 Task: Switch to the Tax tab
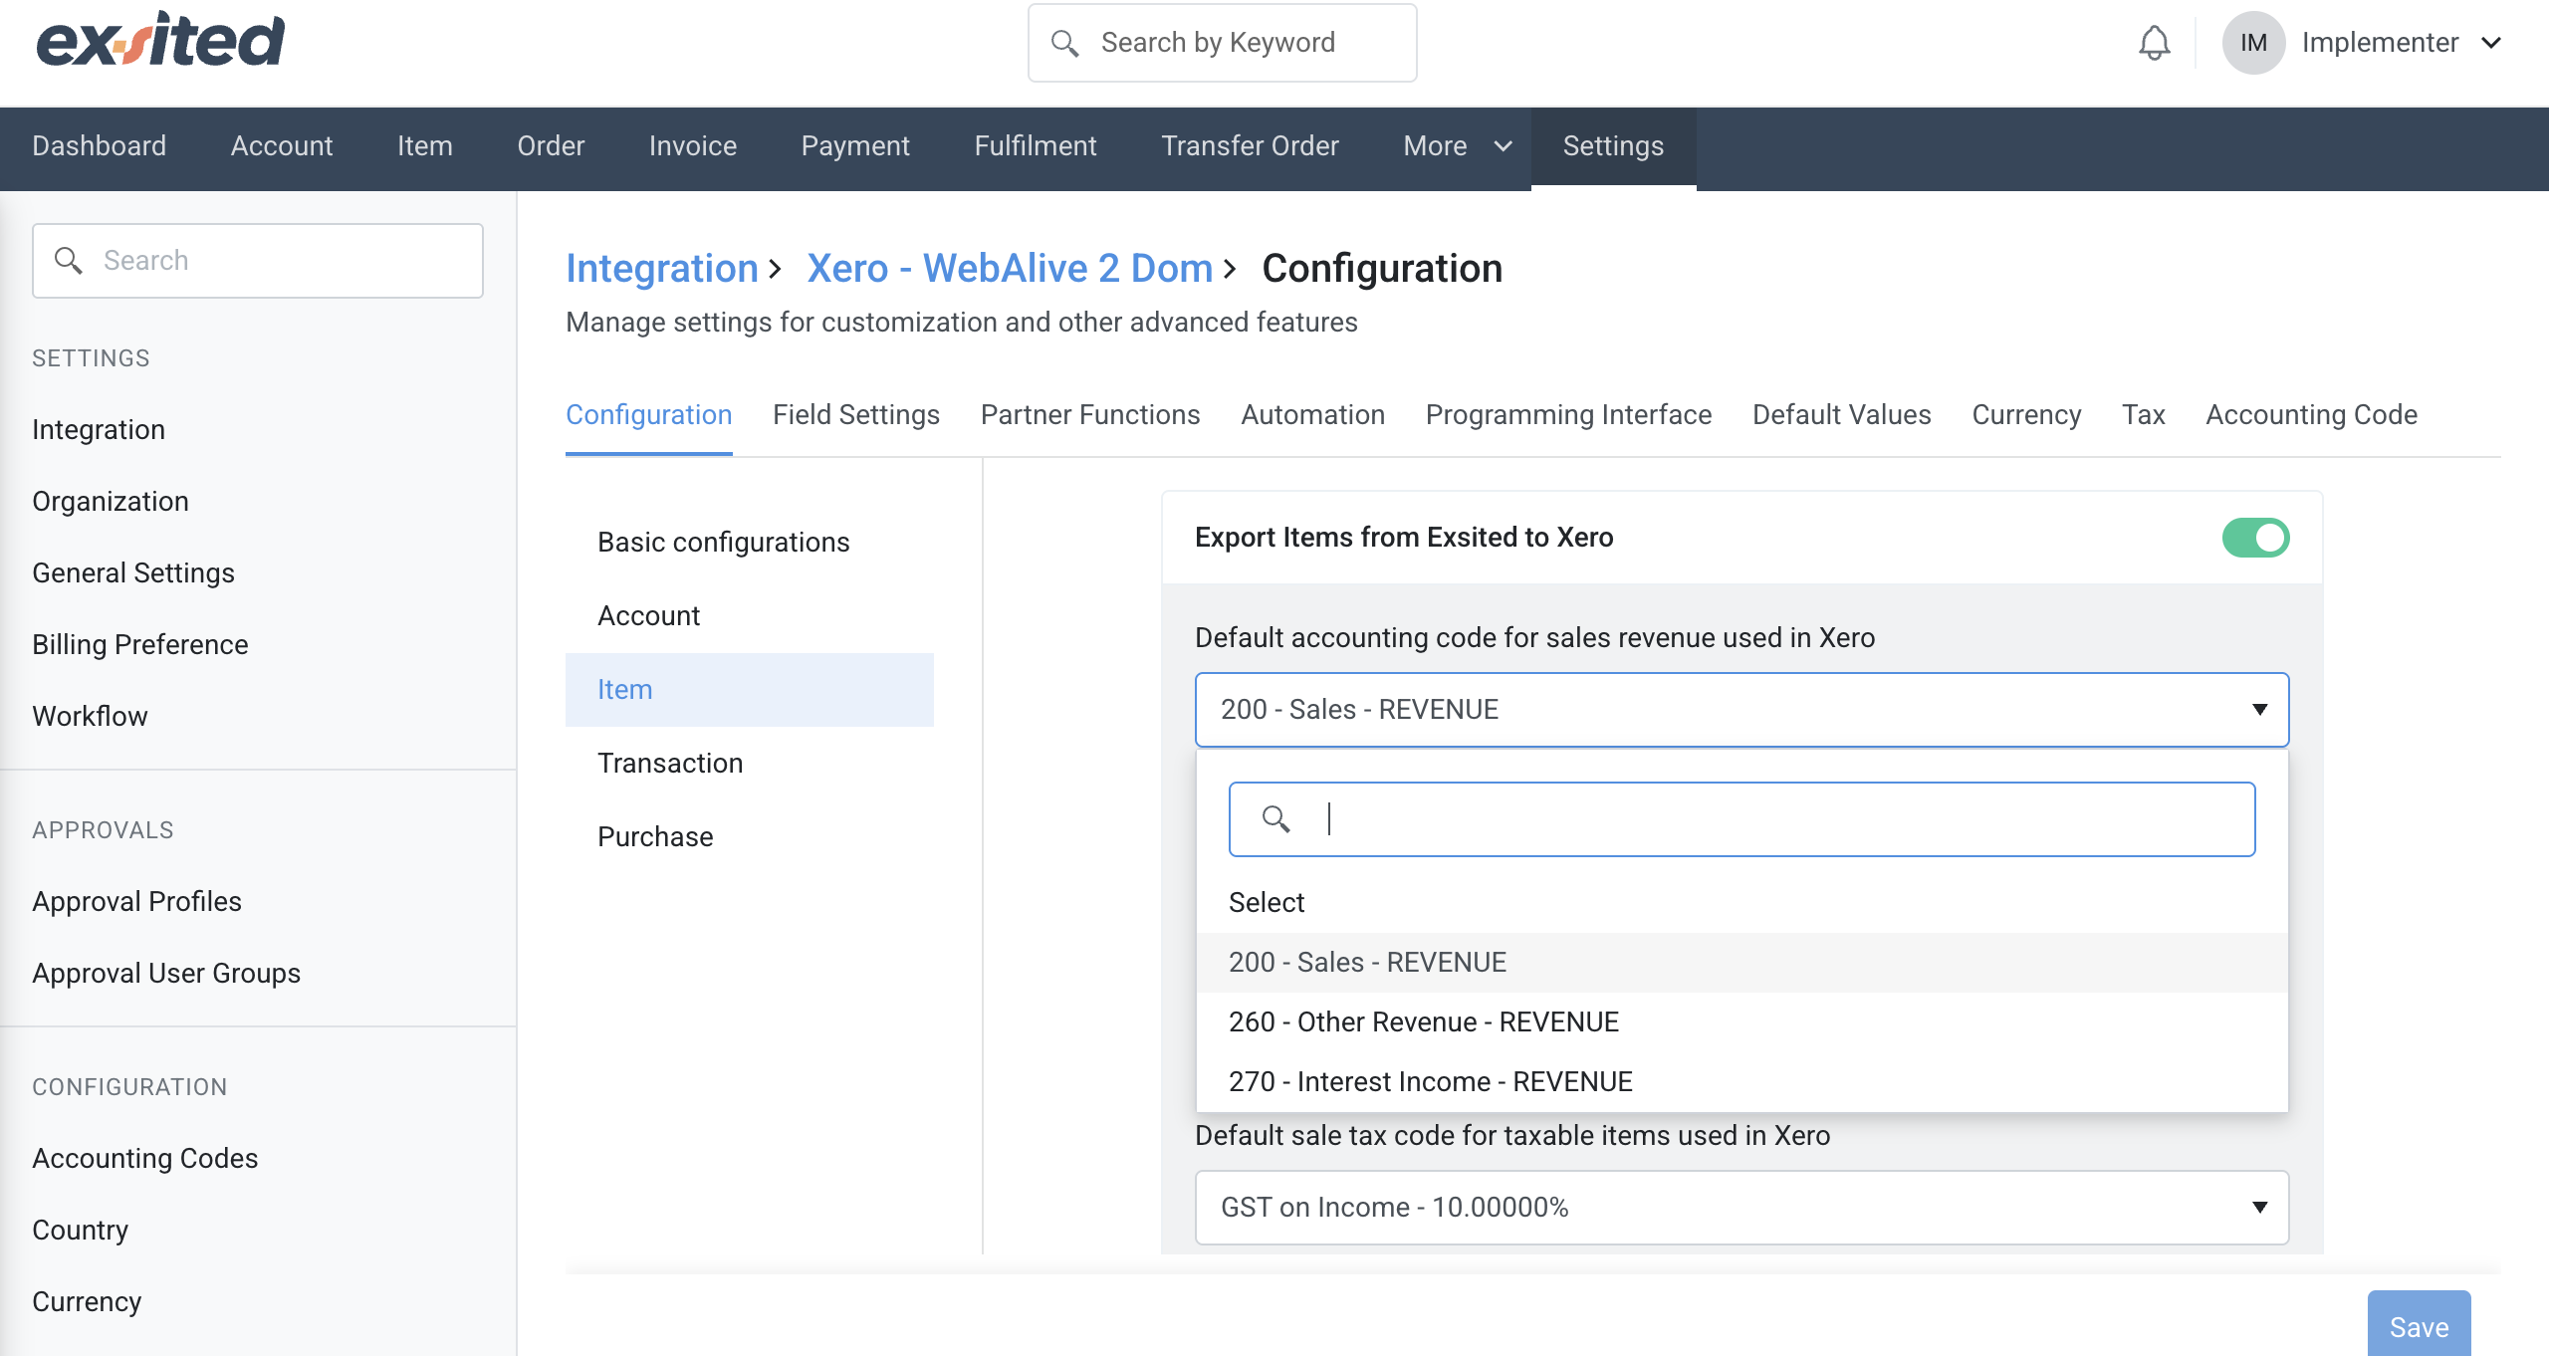[2143, 414]
